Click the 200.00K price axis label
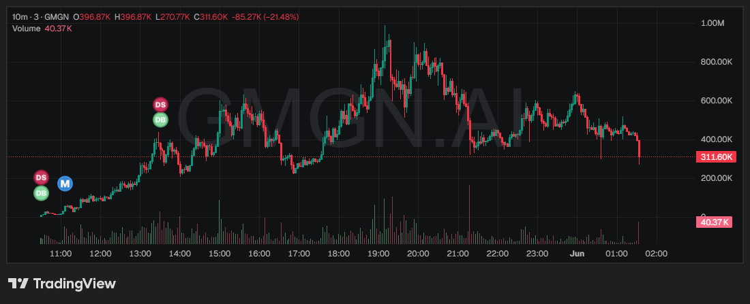The height and width of the screenshot is (304, 750). pyautogui.click(x=717, y=178)
